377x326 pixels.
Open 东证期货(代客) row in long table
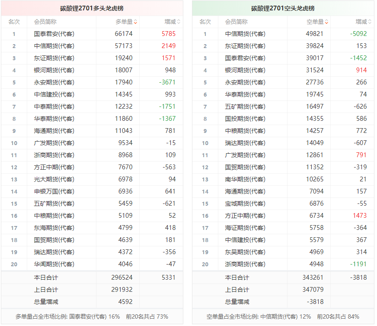pyautogui.click(x=92, y=58)
